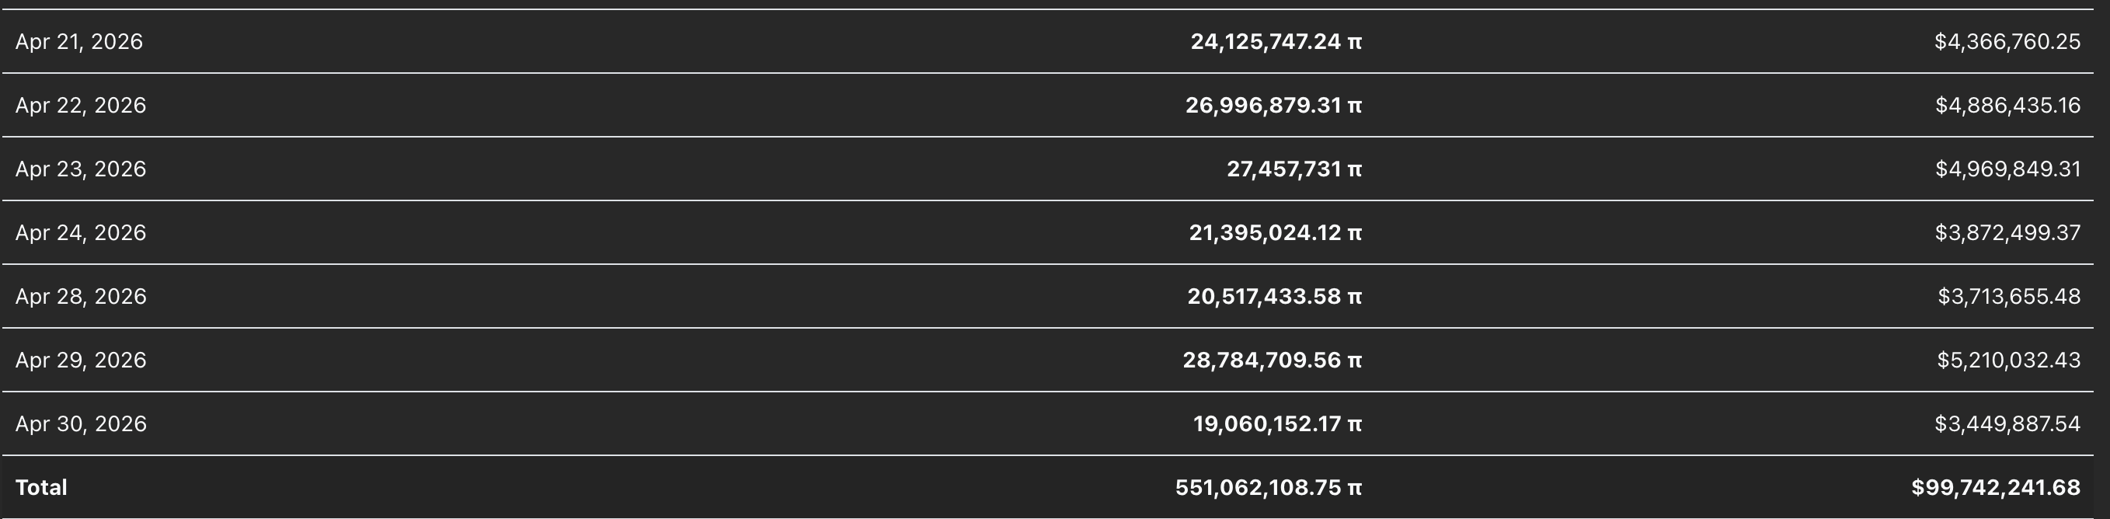Select the Apr 24, 2026 date
Viewport: 2110px width, 519px height.
point(80,233)
